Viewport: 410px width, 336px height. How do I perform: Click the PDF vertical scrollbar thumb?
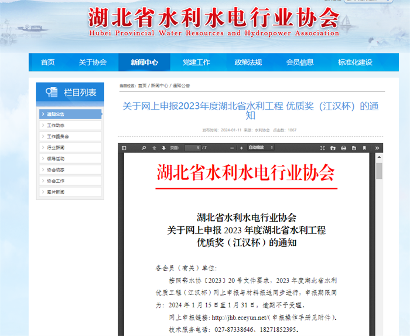(379, 171)
